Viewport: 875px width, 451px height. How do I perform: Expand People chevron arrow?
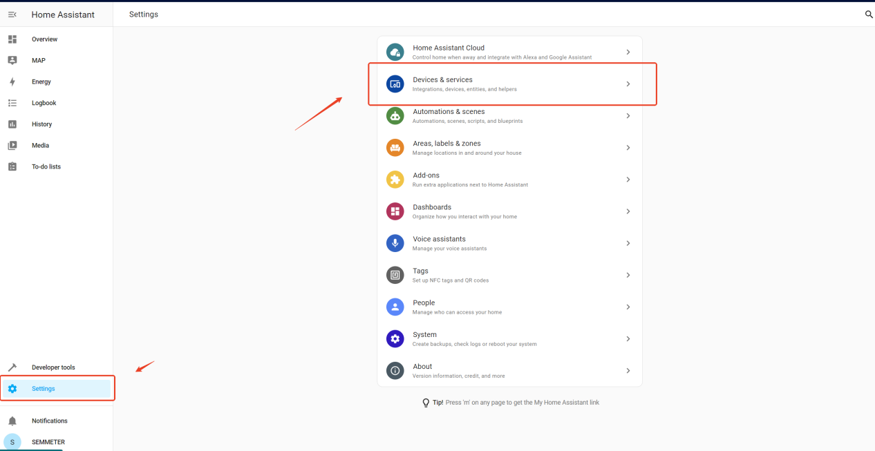tap(628, 307)
